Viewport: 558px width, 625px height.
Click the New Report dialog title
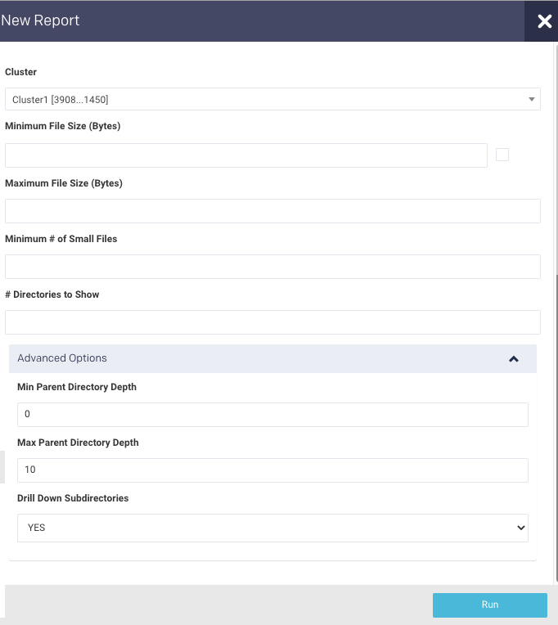(x=40, y=20)
